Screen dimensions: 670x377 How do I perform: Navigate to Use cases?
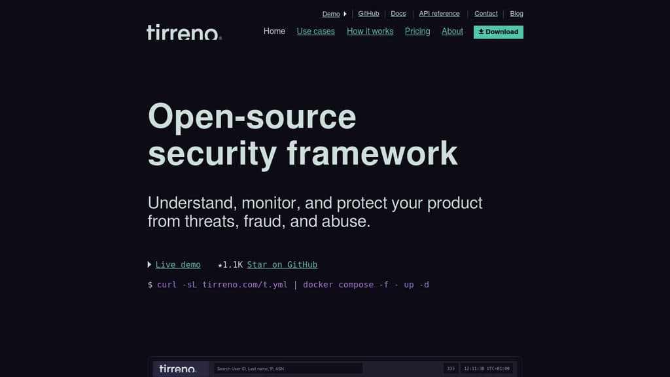point(315,31)
